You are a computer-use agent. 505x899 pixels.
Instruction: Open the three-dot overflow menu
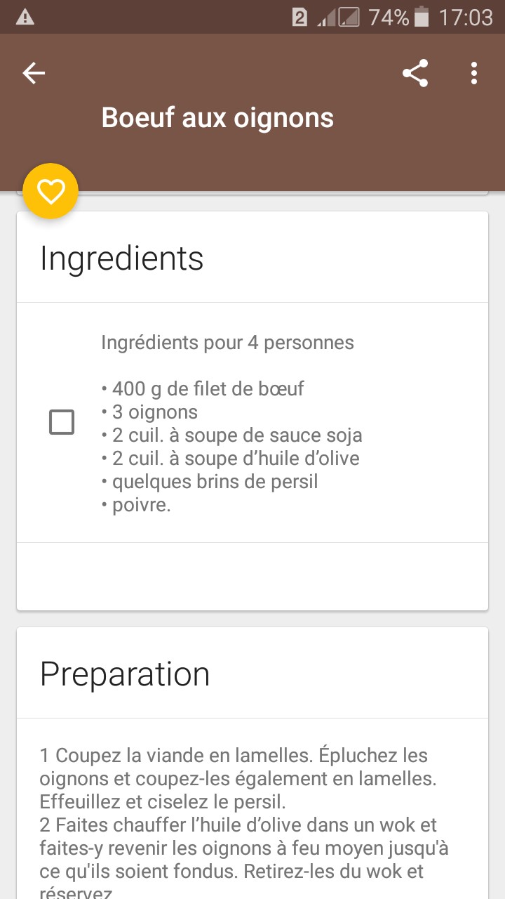(x=474, y=73)
